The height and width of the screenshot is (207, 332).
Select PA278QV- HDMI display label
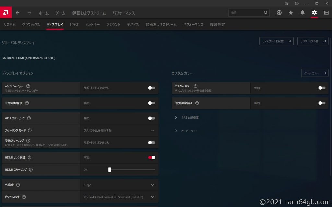point(29,58)
